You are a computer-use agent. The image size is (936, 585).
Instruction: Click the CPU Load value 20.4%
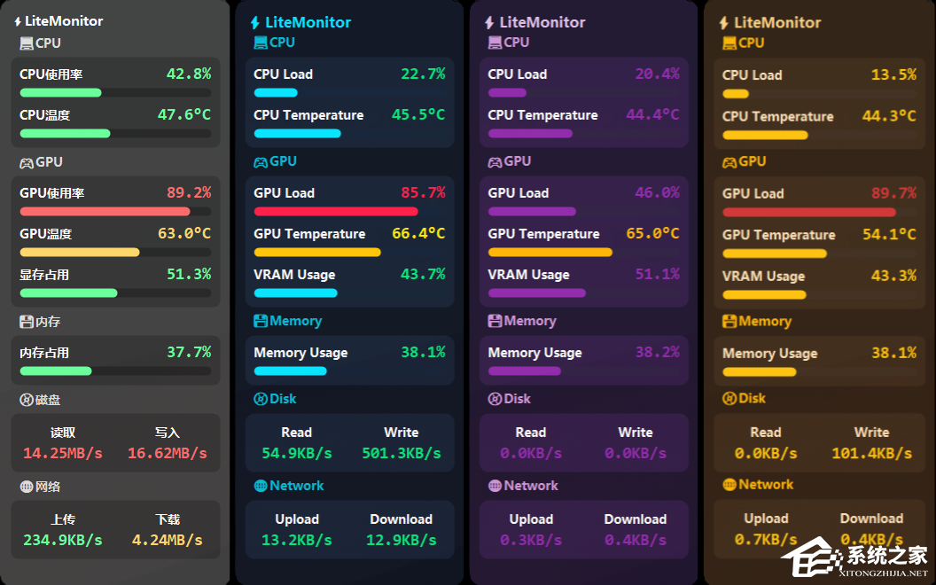pyautogui.click(x=657, y=74)
